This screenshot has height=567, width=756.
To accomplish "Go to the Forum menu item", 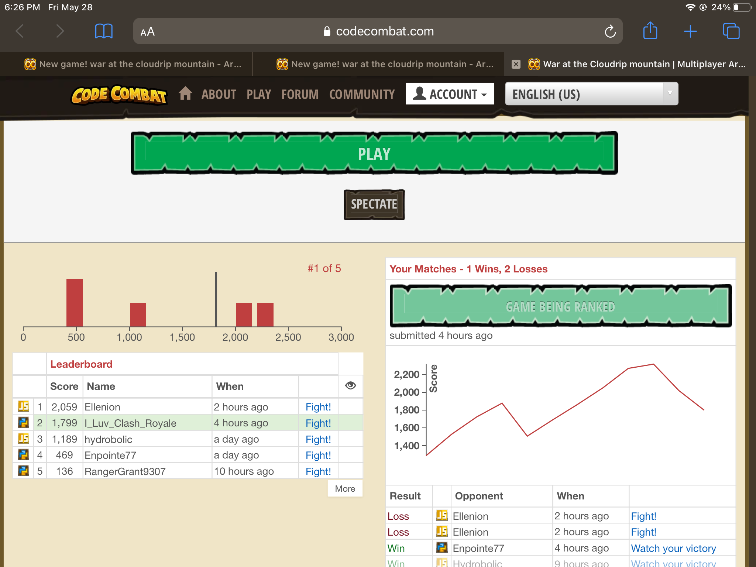I will coord(300,94).
